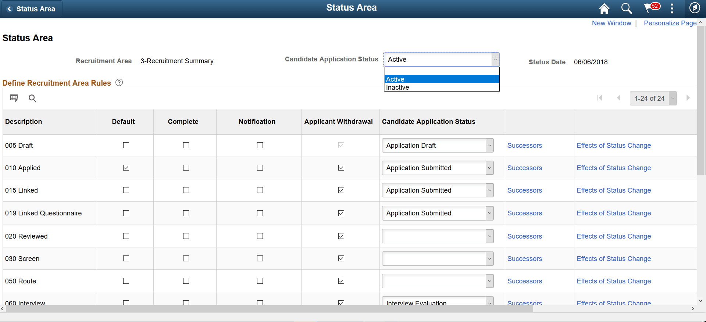Screen dimensions: 706x322
Task: Open Application Draft dropdown for 005 Draft
Action: (438, 146)
